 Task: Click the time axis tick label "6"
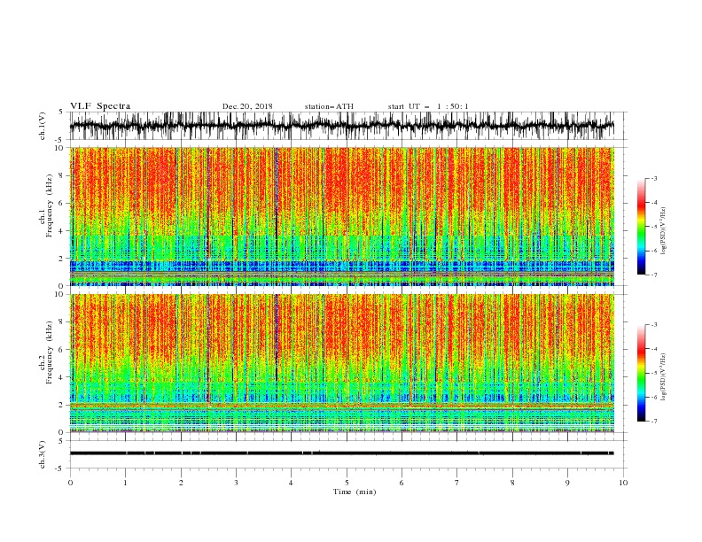click(402, 483)
